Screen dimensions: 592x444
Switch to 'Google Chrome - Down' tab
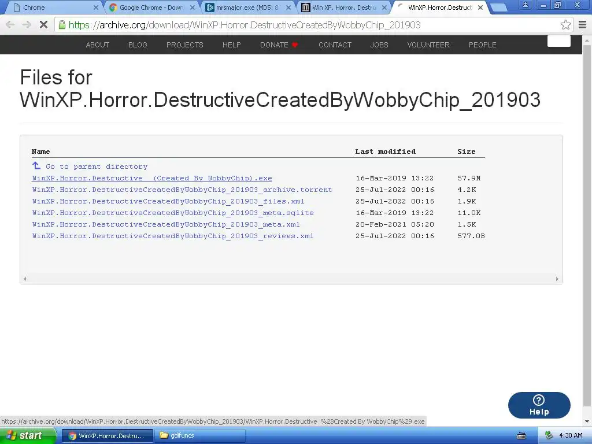[x=151, y=8]
